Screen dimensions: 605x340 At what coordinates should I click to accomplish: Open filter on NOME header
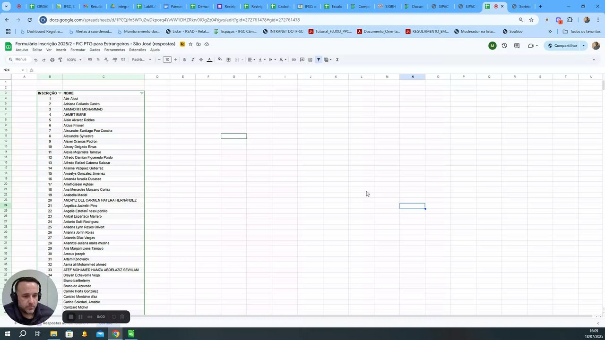point(142,93)
